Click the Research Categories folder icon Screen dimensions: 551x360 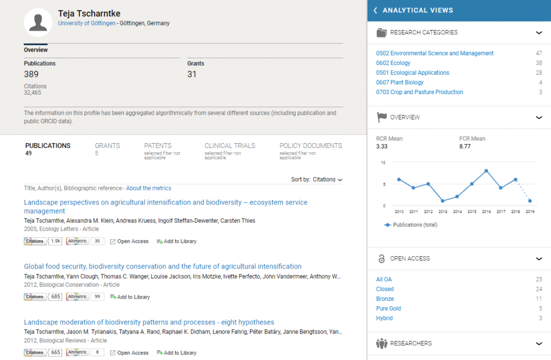(382, 33)
